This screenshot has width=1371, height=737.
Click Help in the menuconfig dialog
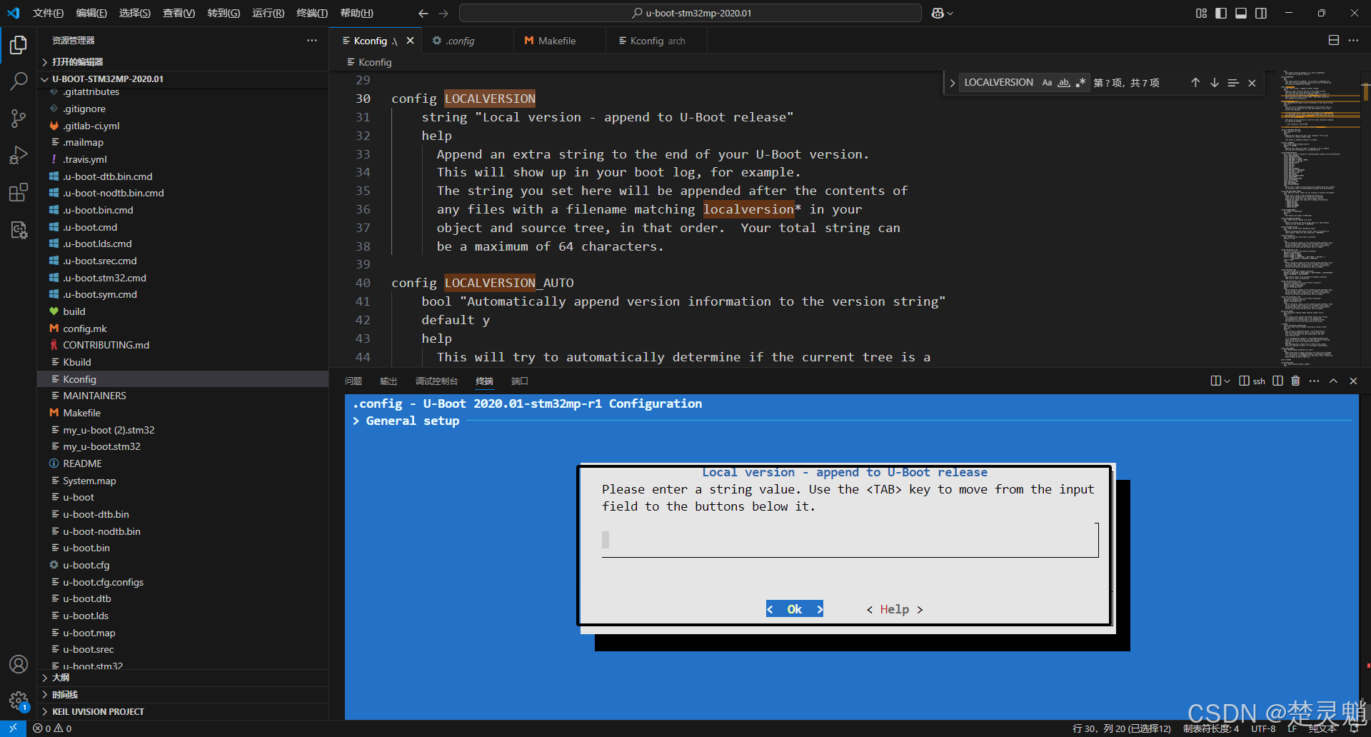tap(895, 609)
